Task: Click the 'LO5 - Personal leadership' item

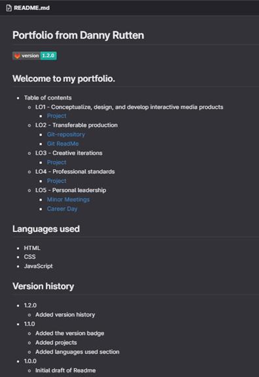Action: click(x=71, y=190)
